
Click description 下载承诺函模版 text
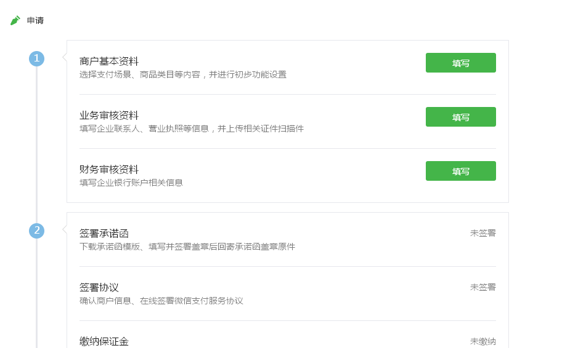click(x=110, y=247)
